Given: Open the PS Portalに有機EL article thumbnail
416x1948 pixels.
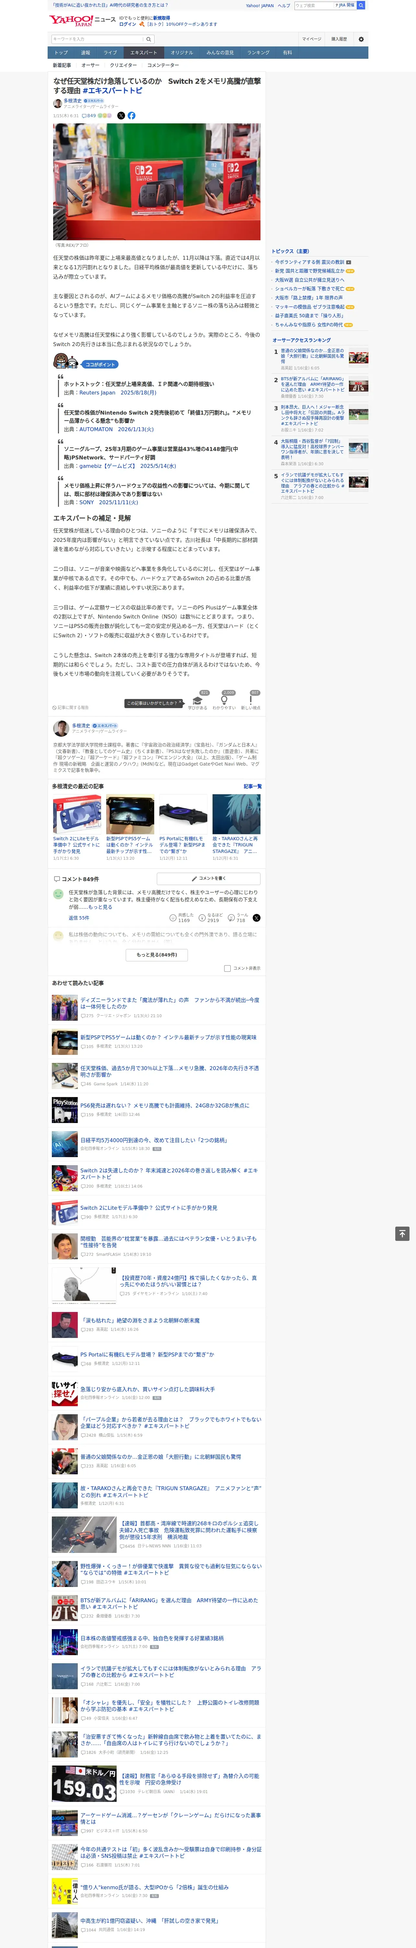Looking at the screenshot, I should click(x=183, y=815).
